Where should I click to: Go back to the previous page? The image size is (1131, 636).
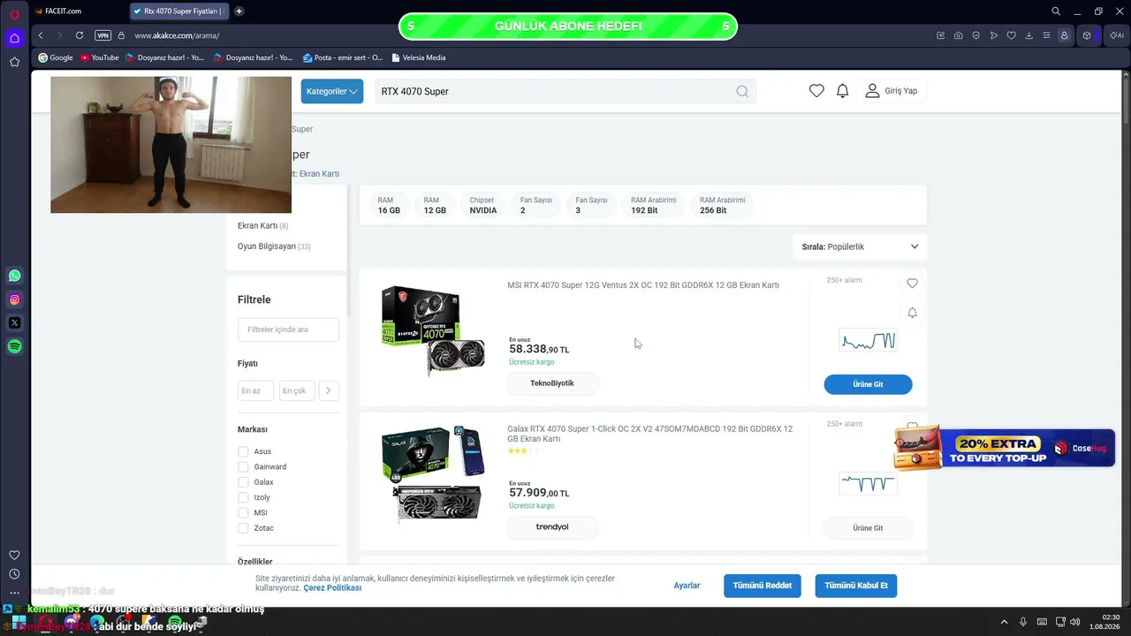tap(41, 35)
